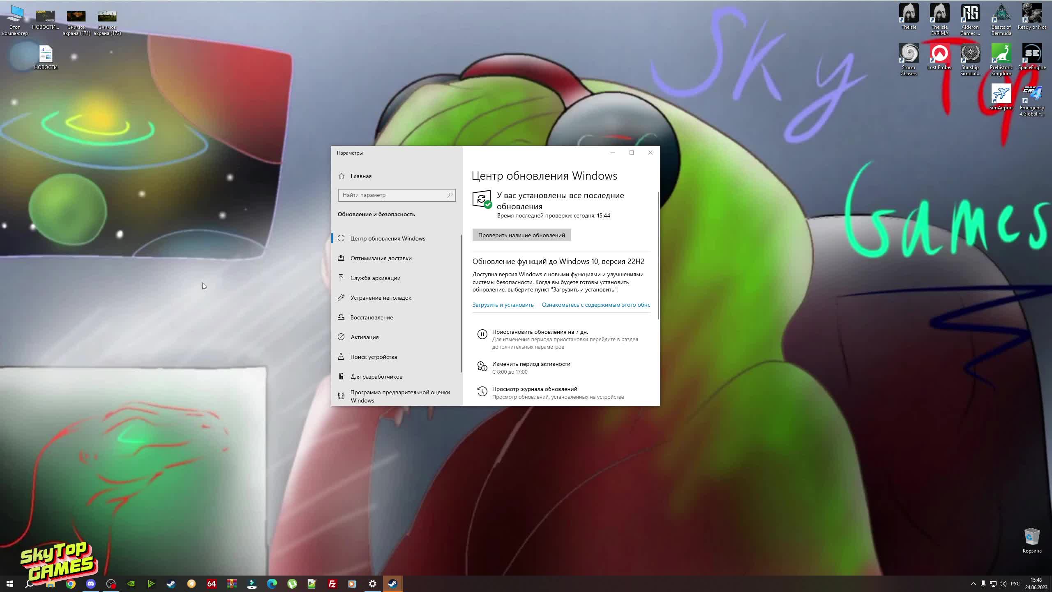
Task: Click the Восстановление icon
Action: [x=341, y=317]
